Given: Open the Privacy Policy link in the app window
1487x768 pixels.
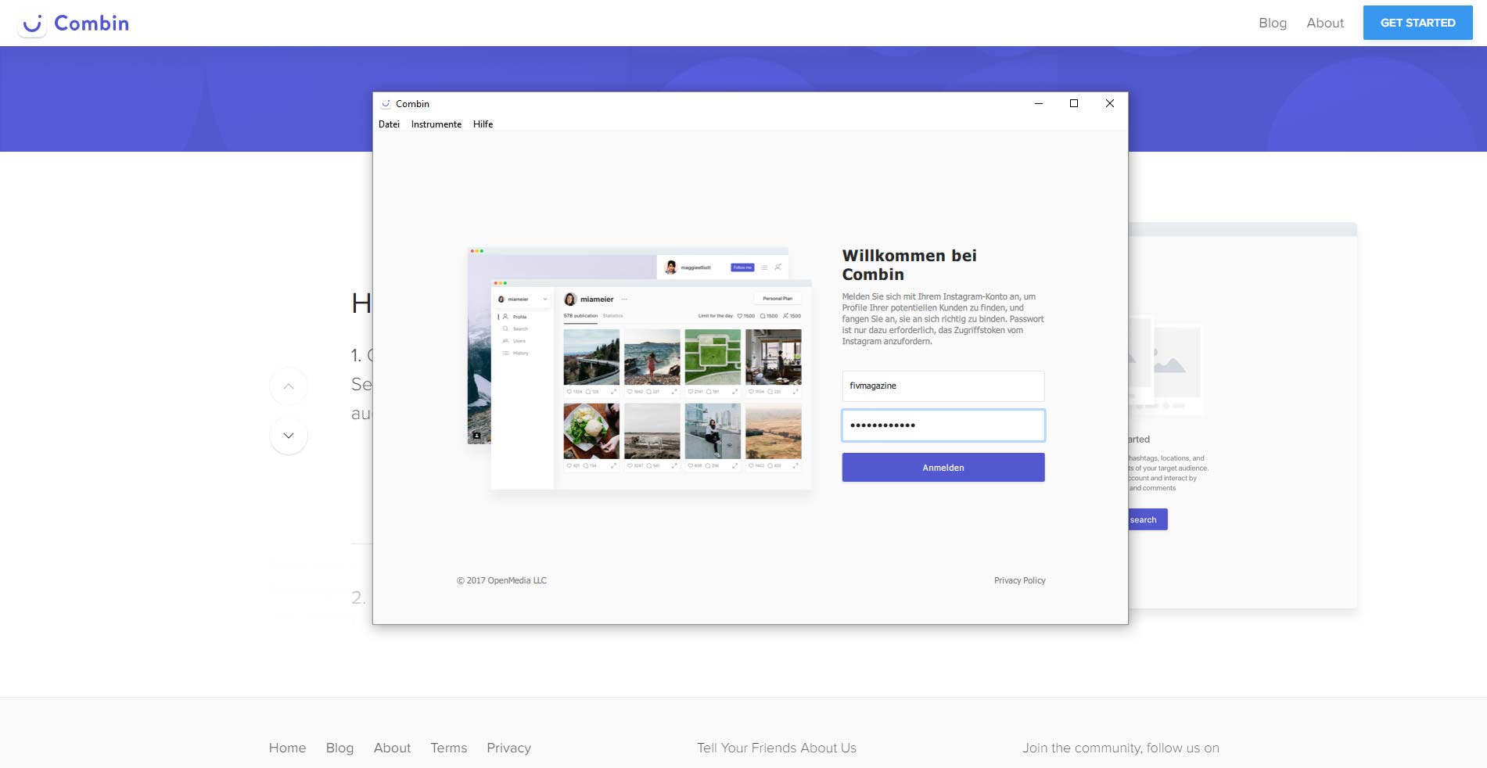Looking at the screenshot, I should (x=1019, y=580).
